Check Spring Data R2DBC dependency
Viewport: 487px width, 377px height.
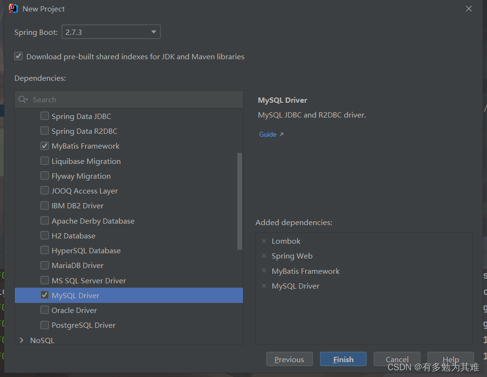[x=44, y=131]
